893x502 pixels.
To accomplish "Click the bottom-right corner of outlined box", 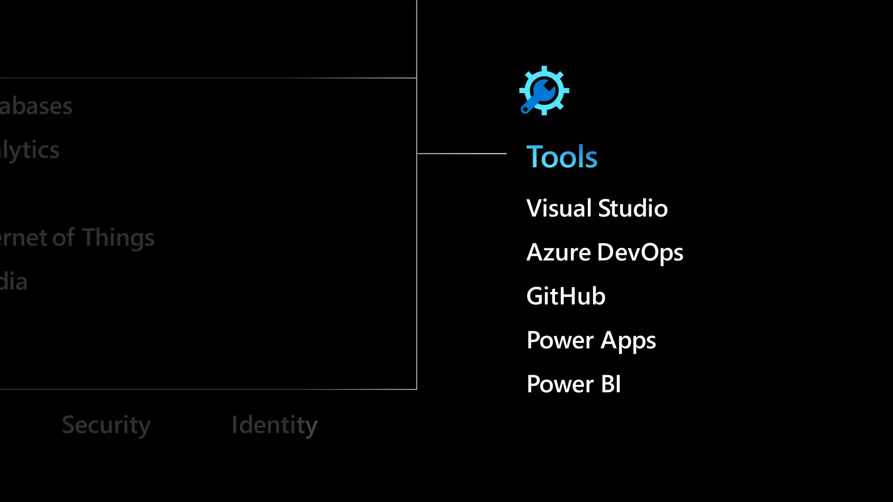I will pyautogui.click(x=417, y=389).
